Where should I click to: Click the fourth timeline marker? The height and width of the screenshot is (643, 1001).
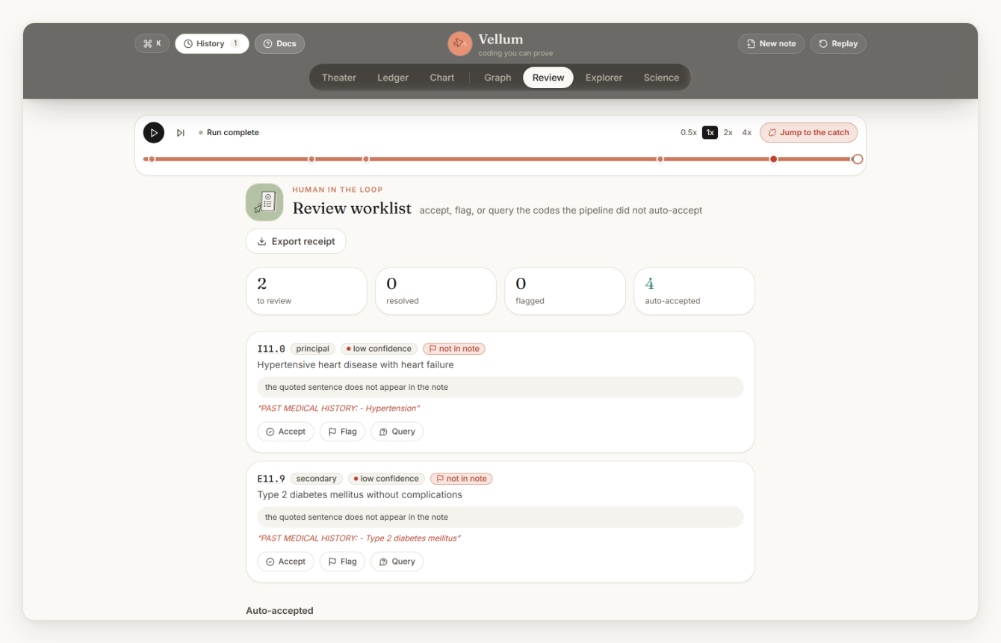(x=660, y=159)
